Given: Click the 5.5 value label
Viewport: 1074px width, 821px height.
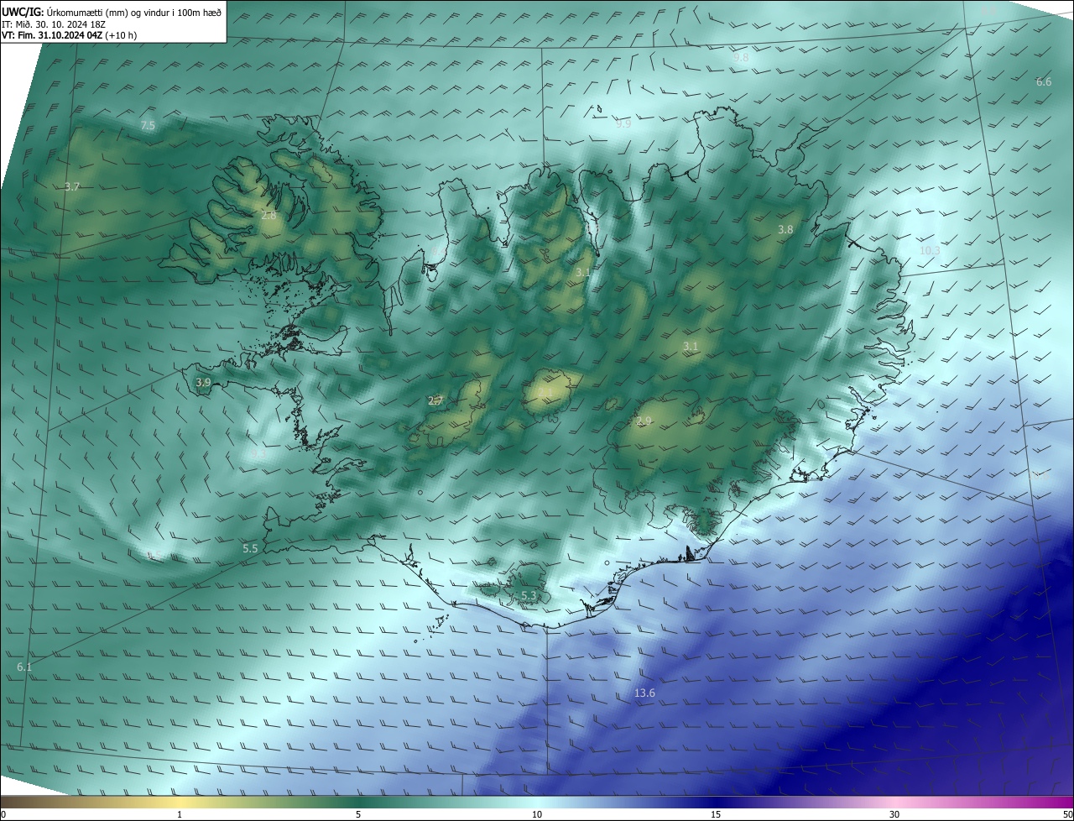Looking at the screenshot, I should [x=250, y=548].
